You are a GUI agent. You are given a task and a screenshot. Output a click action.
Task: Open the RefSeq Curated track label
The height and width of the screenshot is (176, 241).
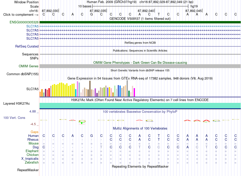point(27,46)
